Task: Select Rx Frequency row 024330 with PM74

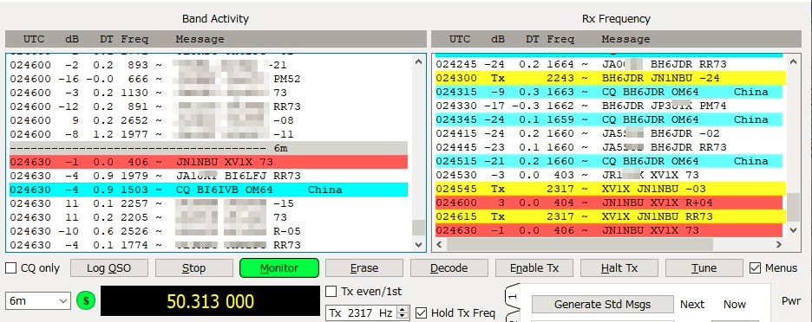Action: point(608,106)
